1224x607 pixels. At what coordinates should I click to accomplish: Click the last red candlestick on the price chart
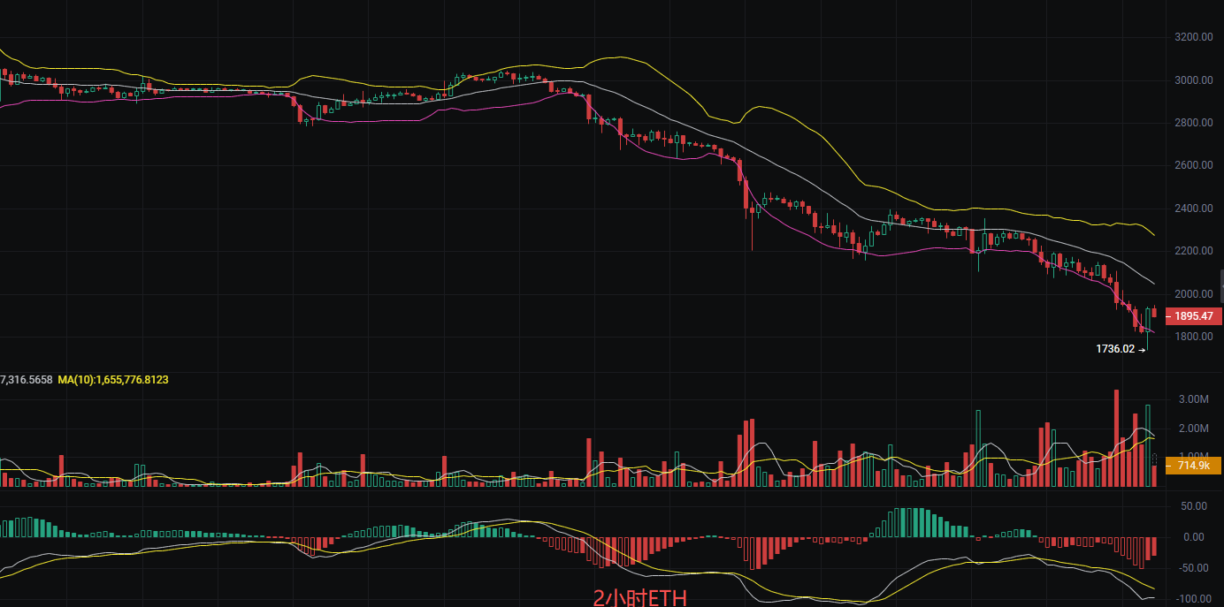pos(1154,312)
